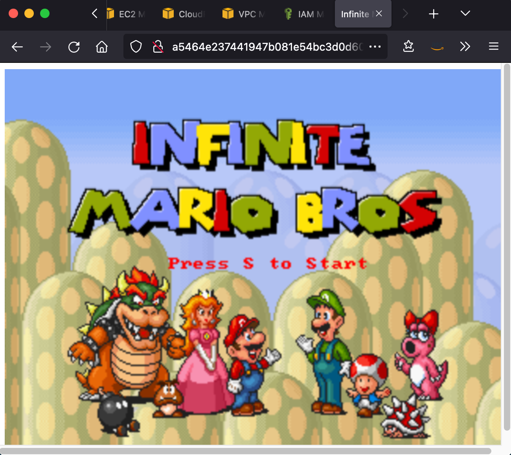Expand the list all tabs chevron
511x455 pixels.
(465, 14)
